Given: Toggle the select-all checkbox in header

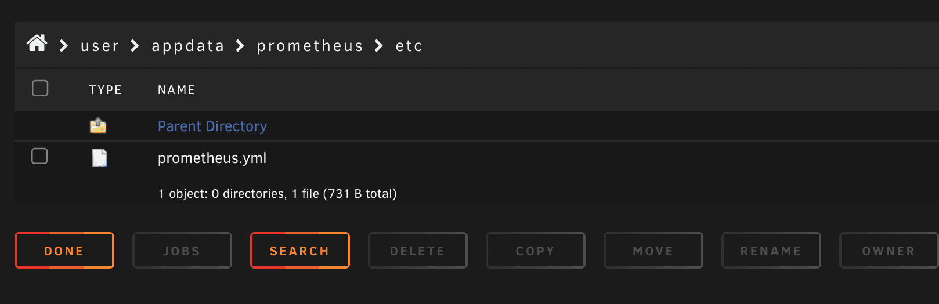Looking at the screenshot, I should [40, 88].
